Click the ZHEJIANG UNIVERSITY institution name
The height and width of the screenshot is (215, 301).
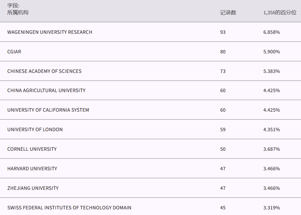33,188
